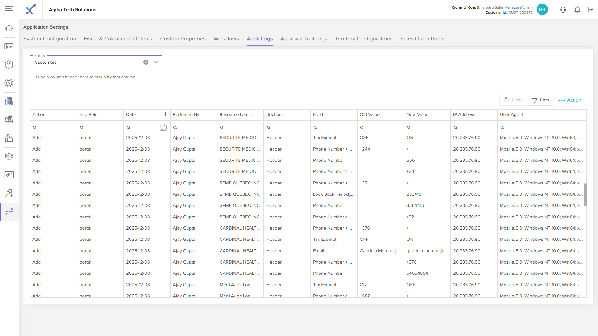The width and height of the screenshot is (598, 336).
Task: Click the Clear button
Action: [x=512, y=100]
